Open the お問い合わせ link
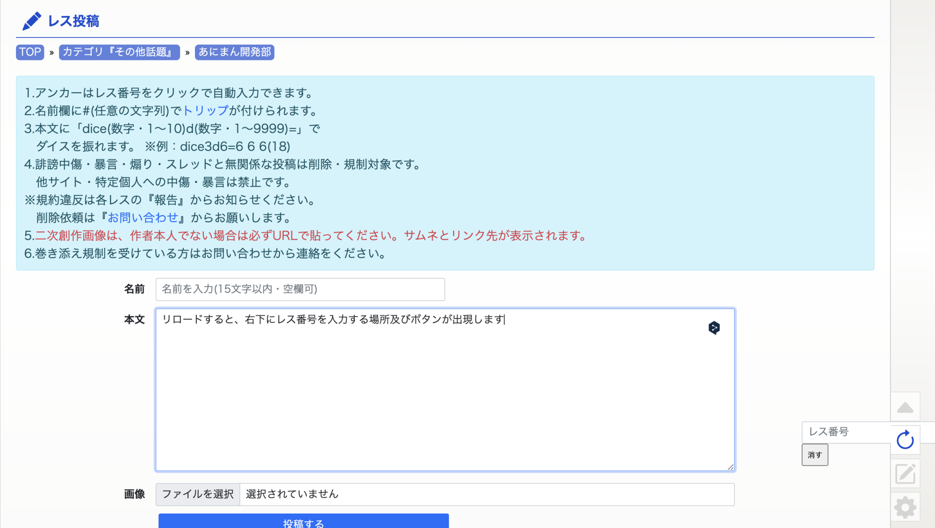The width and height of the screenshot is (935, 528). coord(143,217)
